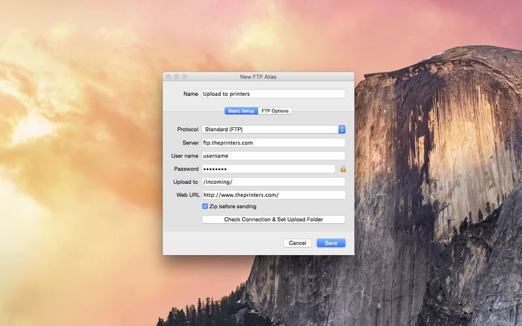
Task: Click inside the Password field
Action: click(268, 169)
